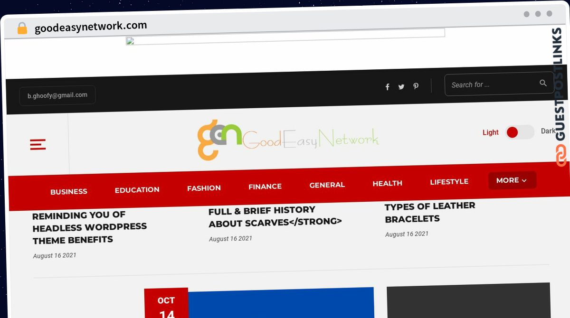Click the date under Leather Bracelets article

[x=407, y=234]
